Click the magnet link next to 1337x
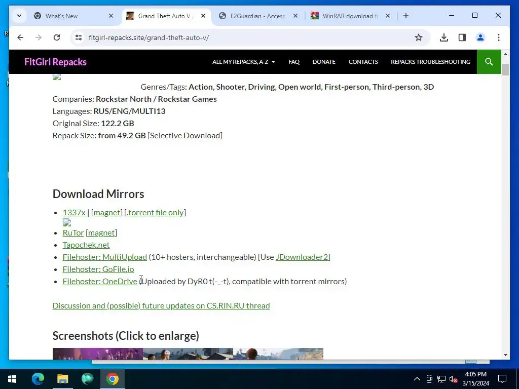The image size is (519, 389). pos(106,212)
